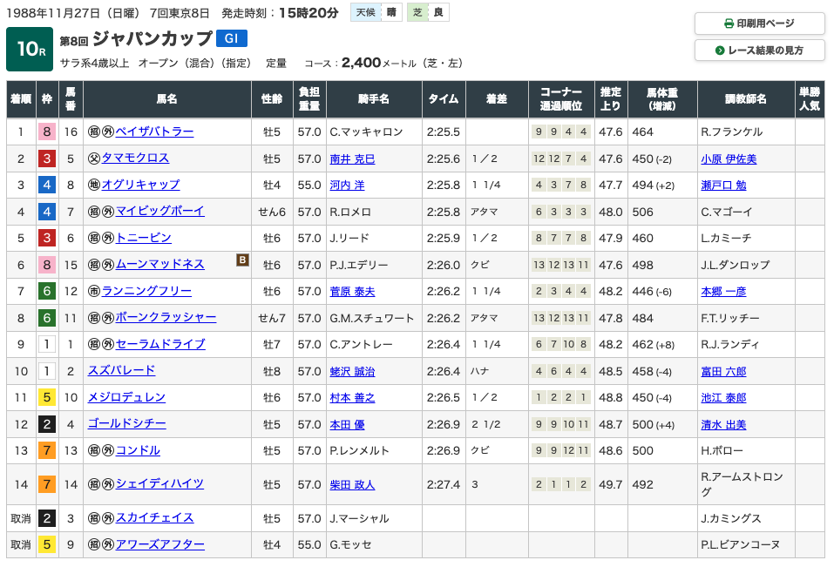Click the 父 mark beside タマモクロス

(93, 159)
